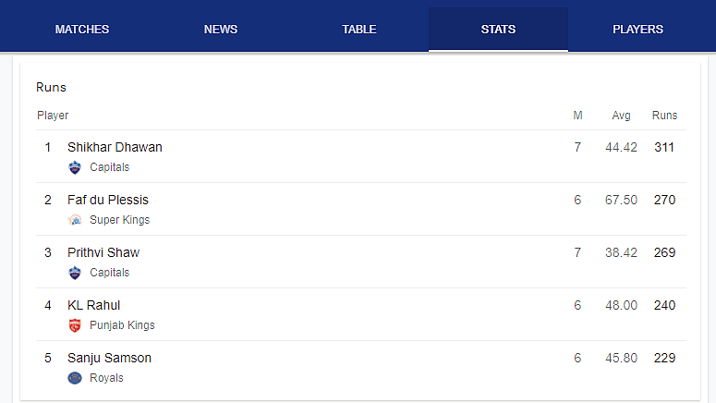Click the Super Kings team logo
Image resolution: width=716 pixels, height=403 pixels.
[75, 220]
